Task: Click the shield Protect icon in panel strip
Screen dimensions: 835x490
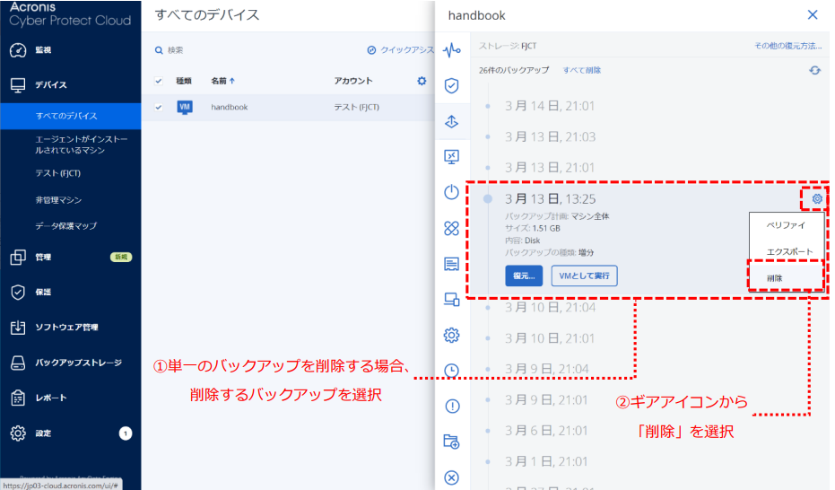Action: (x=452, y=86)
